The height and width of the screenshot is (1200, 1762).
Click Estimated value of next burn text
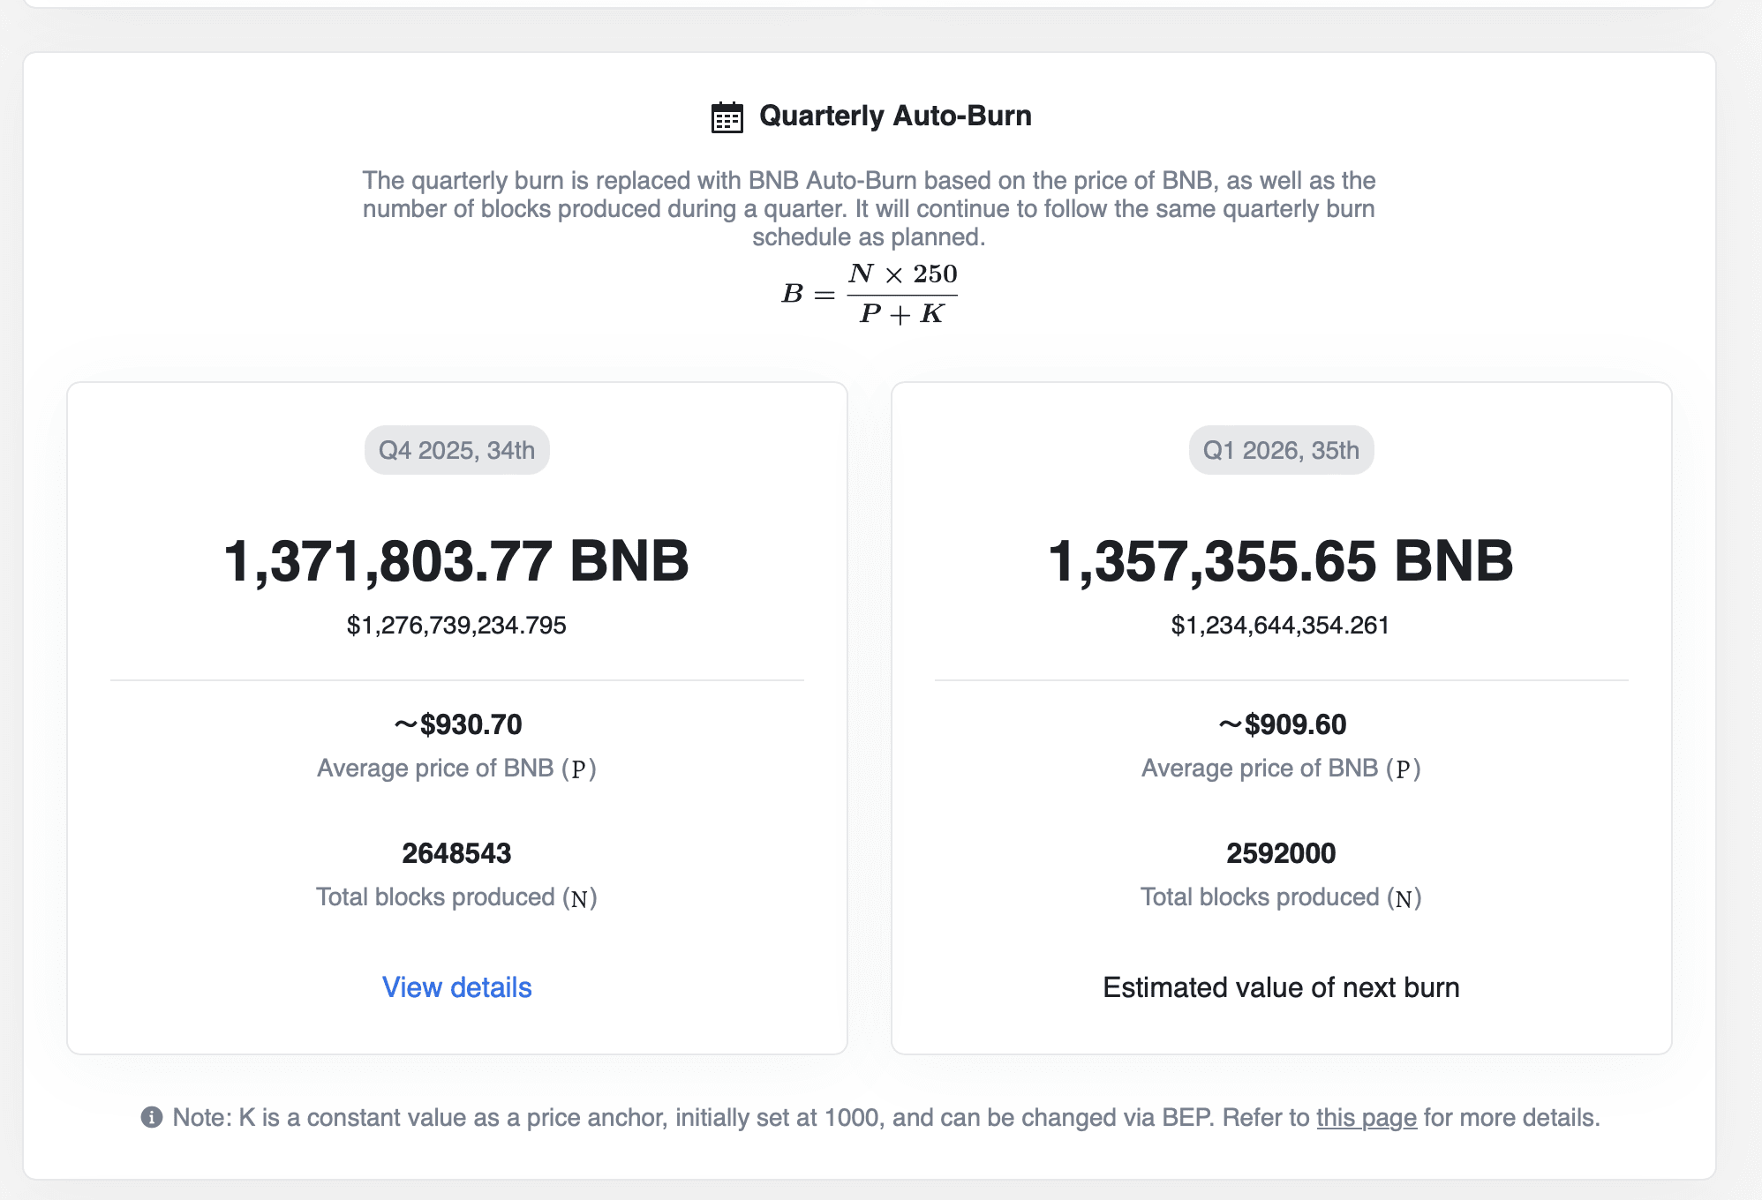point(1281,987)
